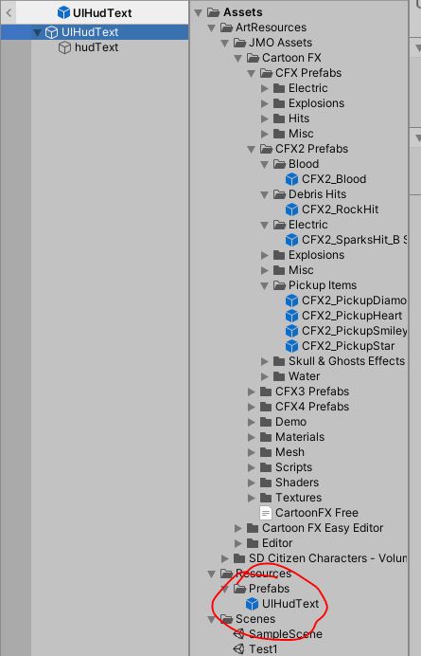
Task: Collapse the JMO Assets folder
Action: 225,43
